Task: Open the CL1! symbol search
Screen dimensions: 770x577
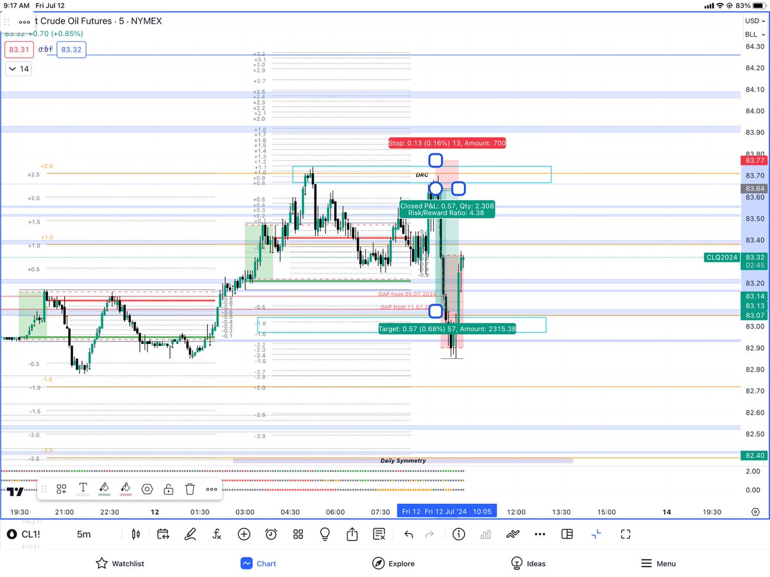Action: (23, 534)
